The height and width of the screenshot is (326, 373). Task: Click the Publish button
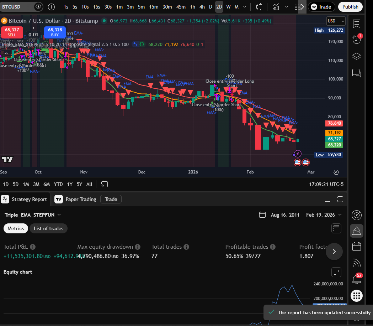click(x=350, y=7)
